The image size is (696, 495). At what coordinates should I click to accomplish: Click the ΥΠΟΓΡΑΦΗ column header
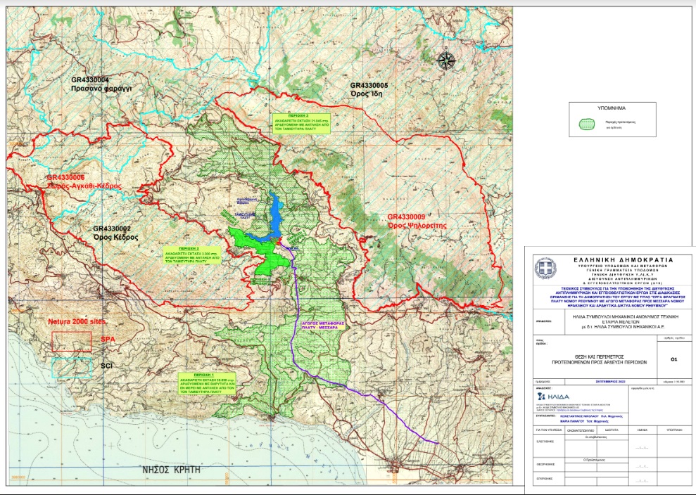(673, 430)
